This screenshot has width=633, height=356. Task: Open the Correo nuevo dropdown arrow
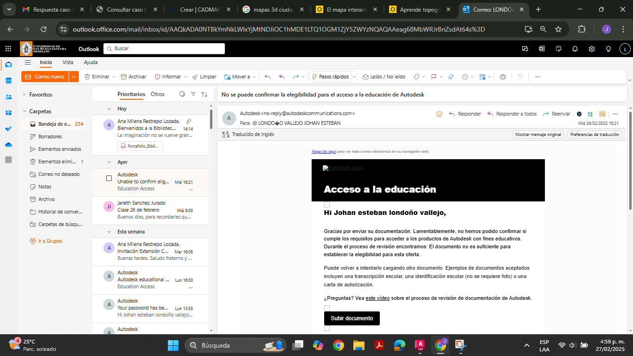[x=74, y=77]
